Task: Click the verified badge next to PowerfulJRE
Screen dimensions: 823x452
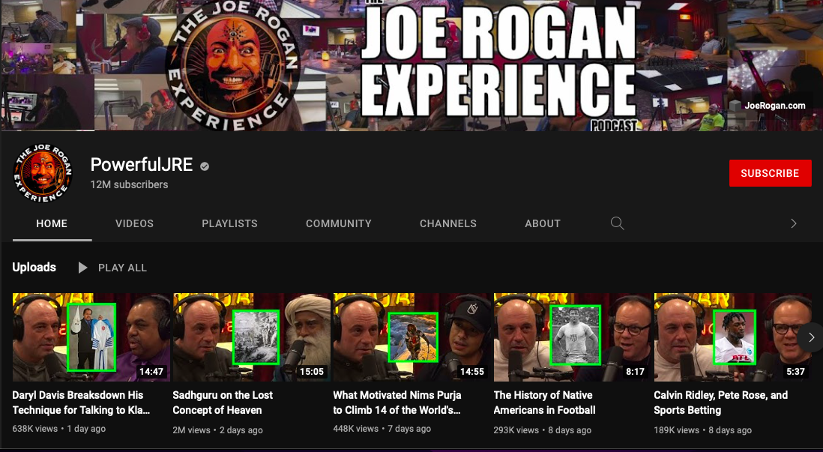Action: tap(205, 166)
